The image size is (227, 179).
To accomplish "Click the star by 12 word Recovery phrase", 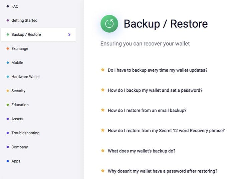I will pos(103,130).
